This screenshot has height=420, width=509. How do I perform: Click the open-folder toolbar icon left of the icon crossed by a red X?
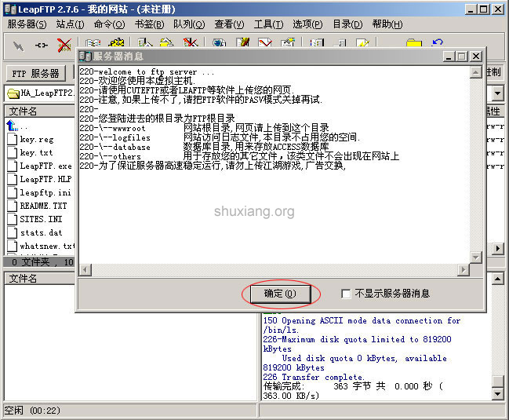click(166, 42)
